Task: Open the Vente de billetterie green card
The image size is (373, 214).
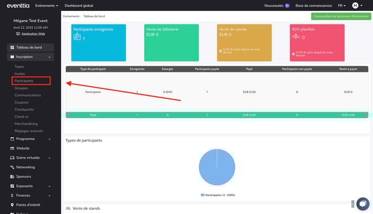Action: tap(171, 43)
